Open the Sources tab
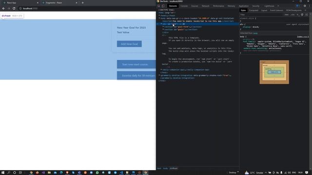The image size is (312, 175). [195, 6]
